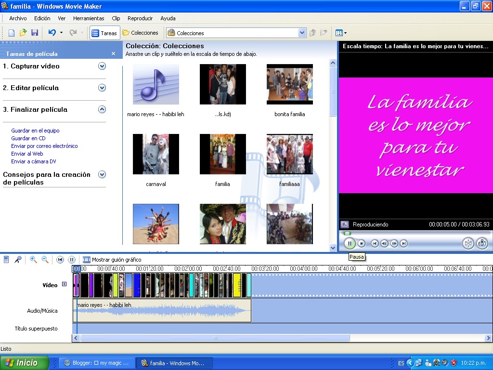Rewind the timeline to start
The image size is (493, 370).
[x=60, y=260]
